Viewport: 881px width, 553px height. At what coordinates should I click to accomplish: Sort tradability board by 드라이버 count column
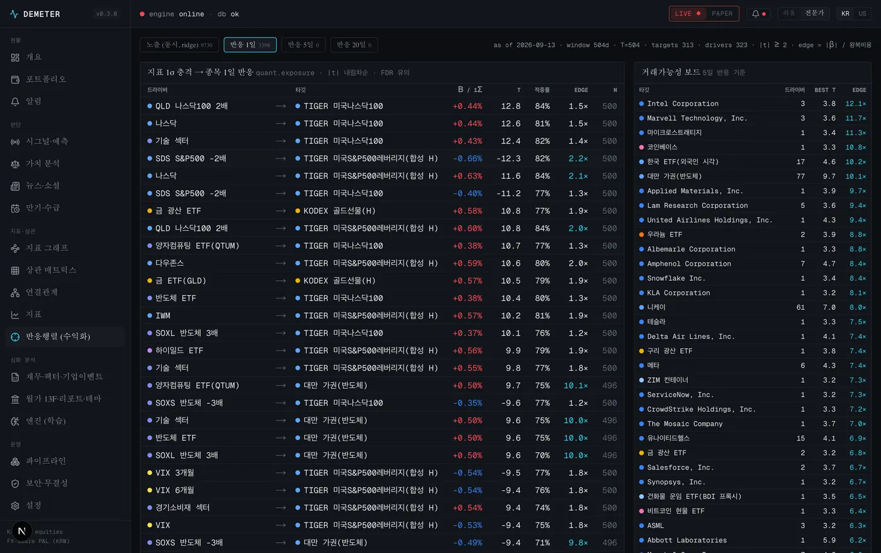(x=795, y=90)
